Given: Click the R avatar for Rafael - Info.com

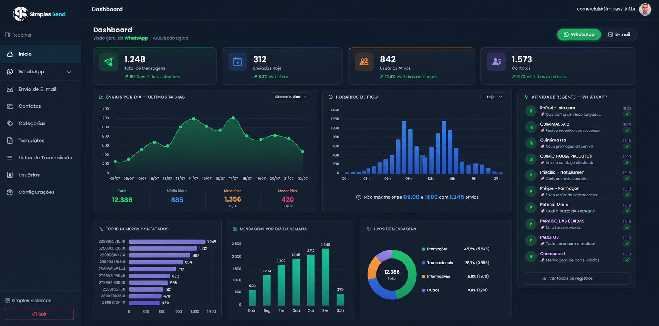Looking at the screenshot, I should 531,111.
